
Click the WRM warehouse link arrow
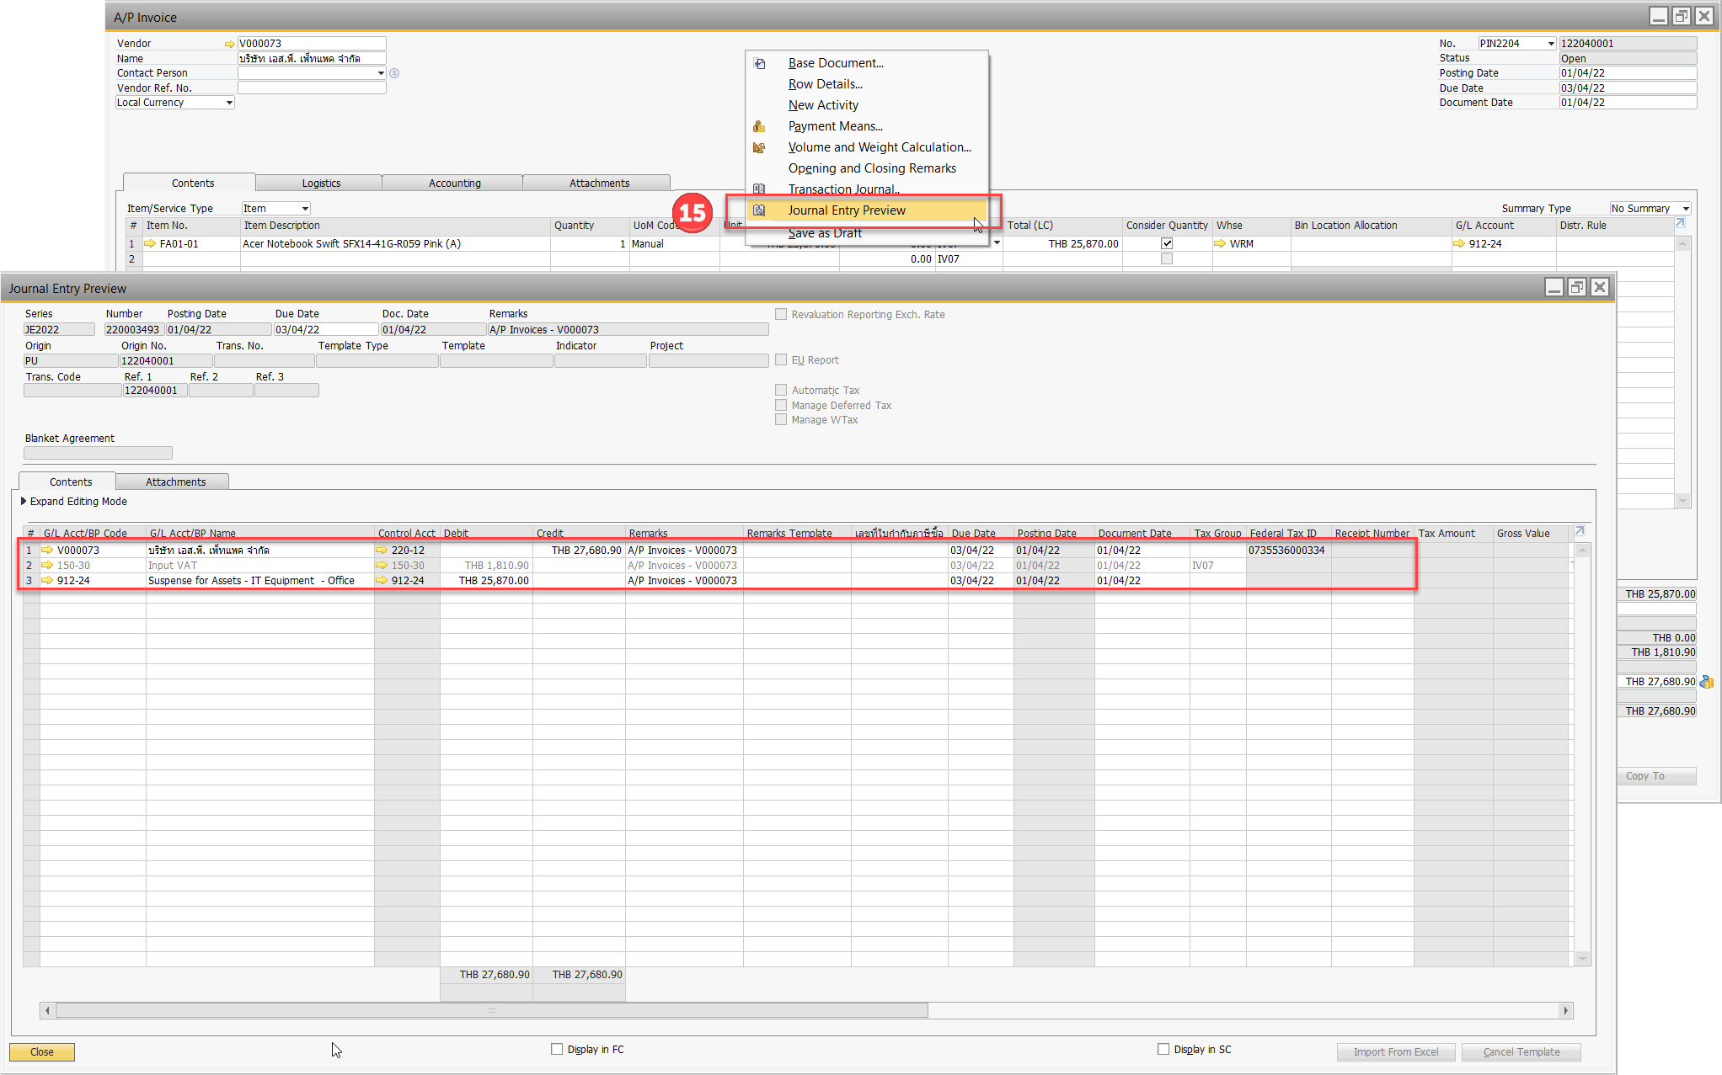tap(1220, 244)
